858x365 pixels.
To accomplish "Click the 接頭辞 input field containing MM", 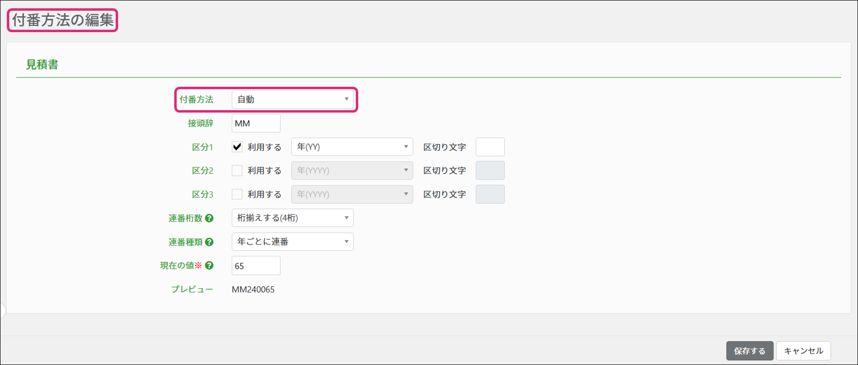I will coord(256,123).
